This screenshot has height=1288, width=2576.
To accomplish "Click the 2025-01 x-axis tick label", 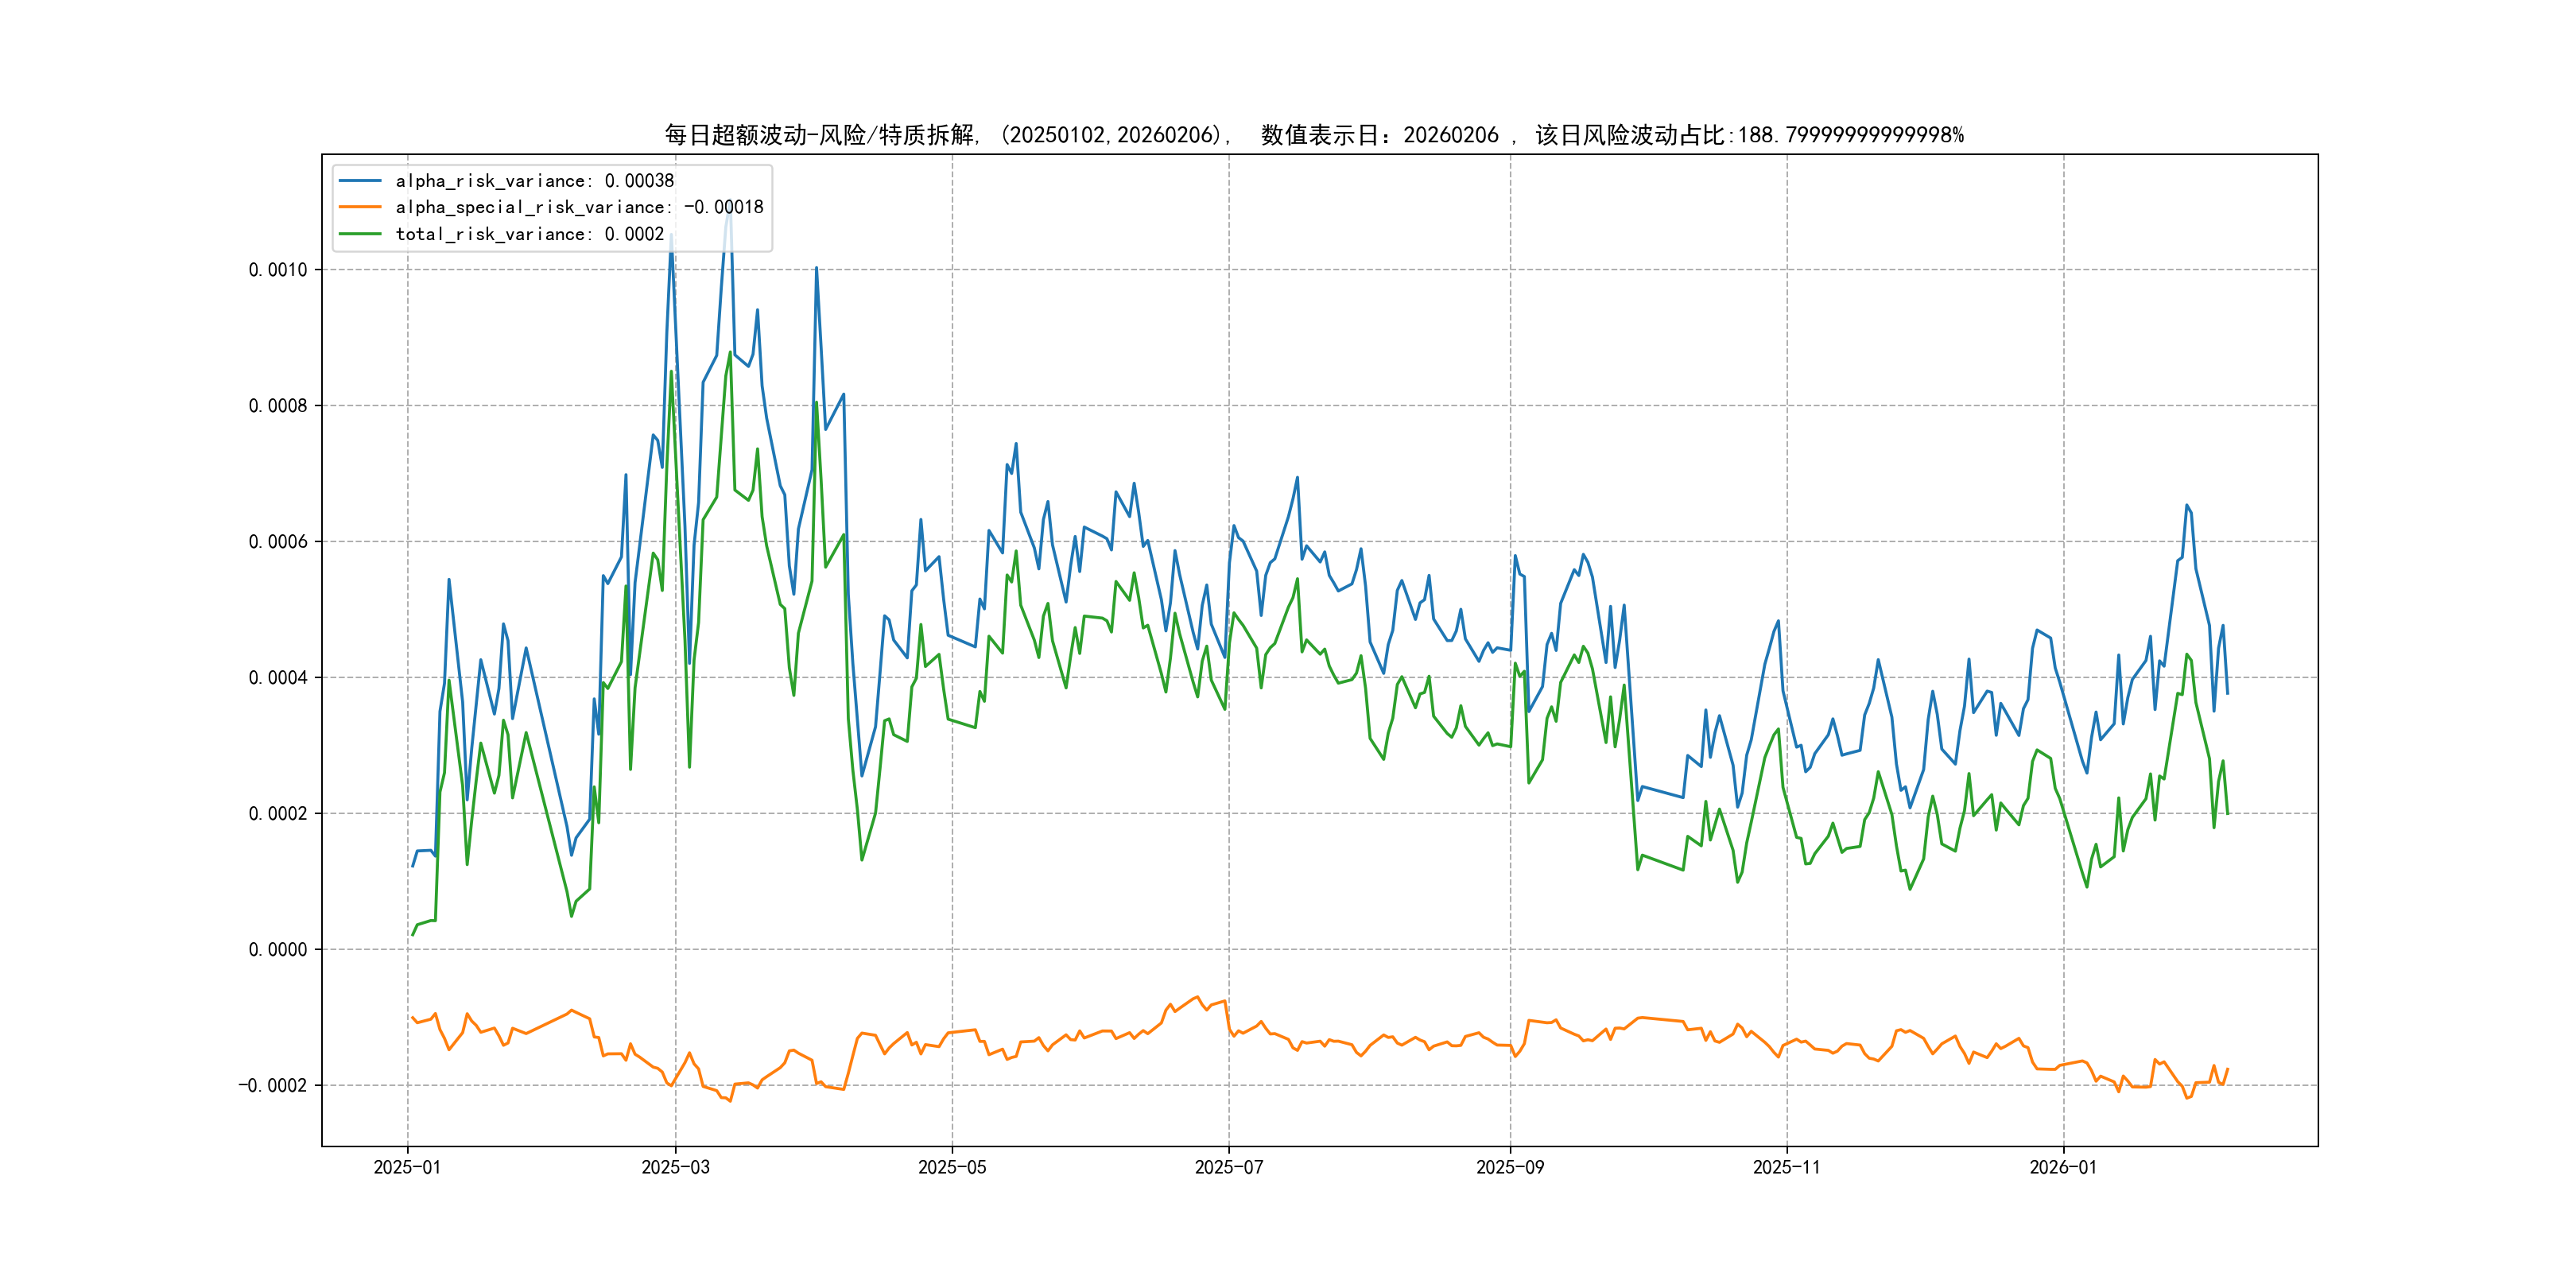I will pyautogui.click(x=407, y=1167).
